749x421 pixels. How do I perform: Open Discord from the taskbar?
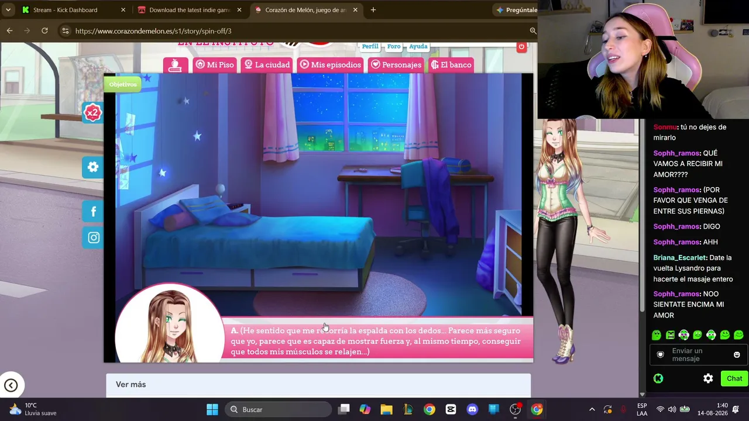point(472,409)
